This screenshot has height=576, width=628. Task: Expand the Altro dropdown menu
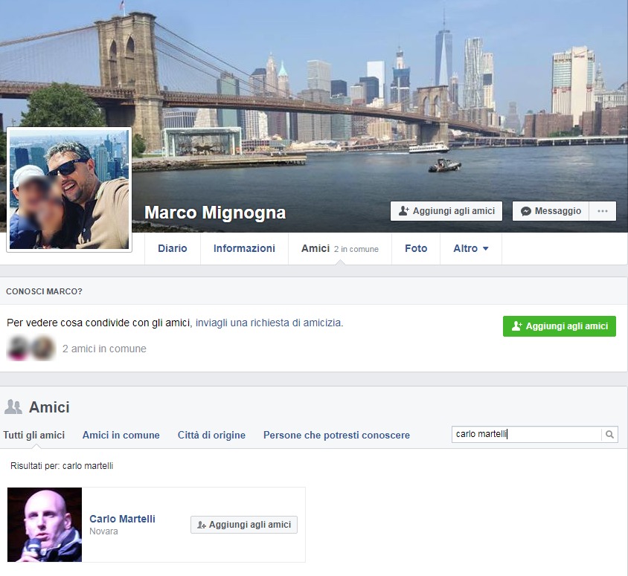click(x=470, y=248)
